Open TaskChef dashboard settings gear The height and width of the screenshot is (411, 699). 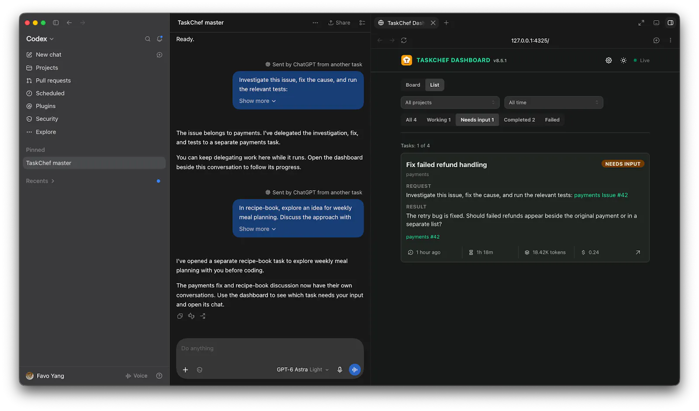[x=609, y=61]
